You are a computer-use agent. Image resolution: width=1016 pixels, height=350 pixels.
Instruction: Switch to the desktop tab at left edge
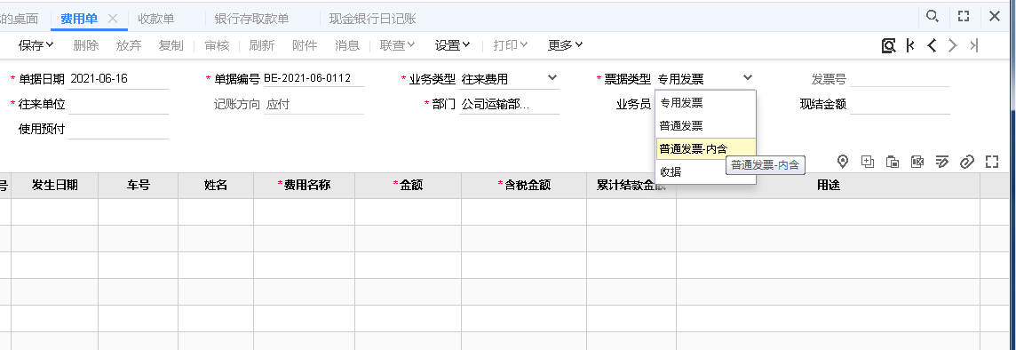(20, 19)
